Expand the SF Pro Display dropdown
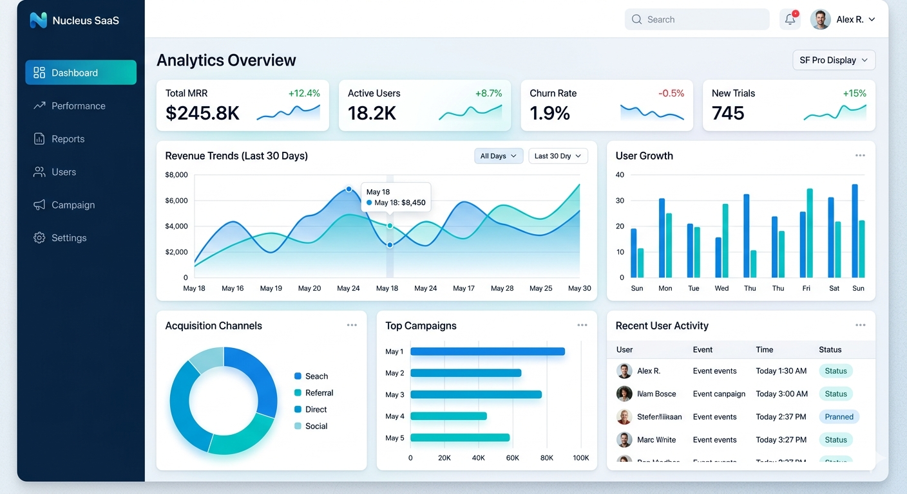Screen dimensions: 907x494 pos(834,60)
